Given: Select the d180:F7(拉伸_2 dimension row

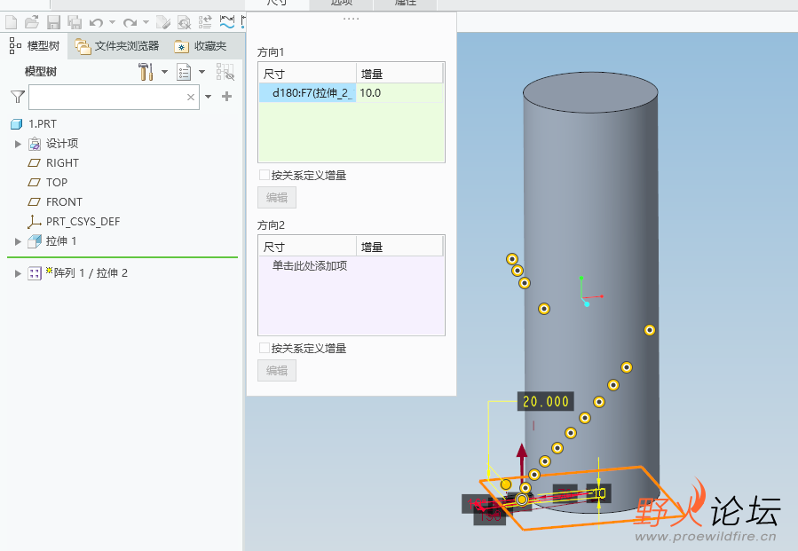Looking at the screenshot, I should click(307, 93).
